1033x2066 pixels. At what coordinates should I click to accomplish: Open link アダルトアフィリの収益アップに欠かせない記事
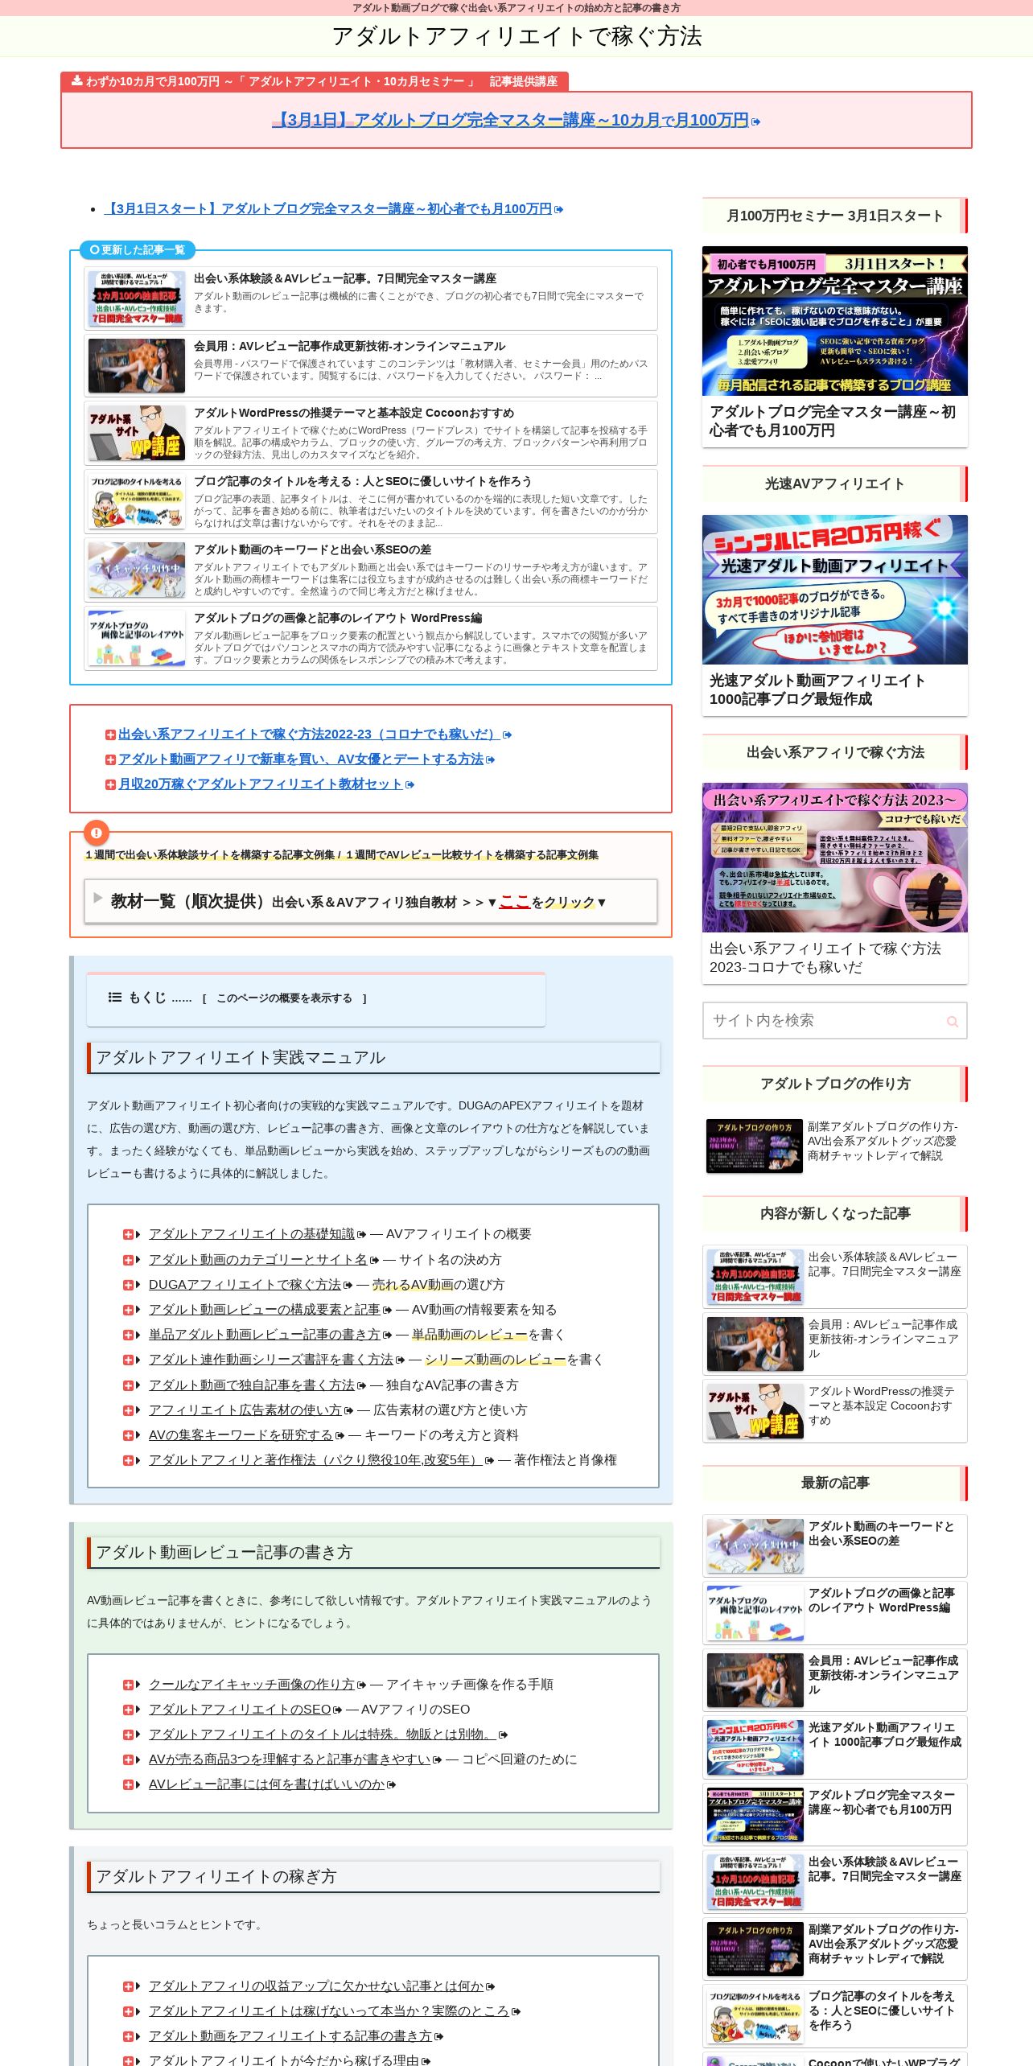[x=316, y=1986]
